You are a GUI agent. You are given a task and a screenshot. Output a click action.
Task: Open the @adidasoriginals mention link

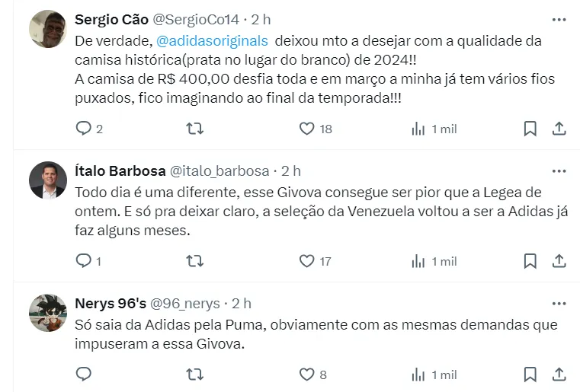213,41
